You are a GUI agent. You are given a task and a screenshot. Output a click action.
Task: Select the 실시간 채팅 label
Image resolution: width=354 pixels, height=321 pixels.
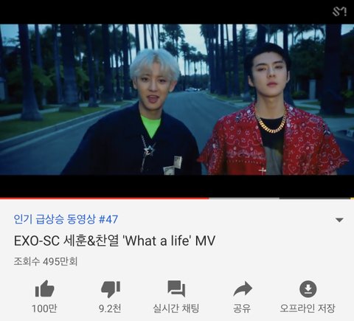click(176, 308)
